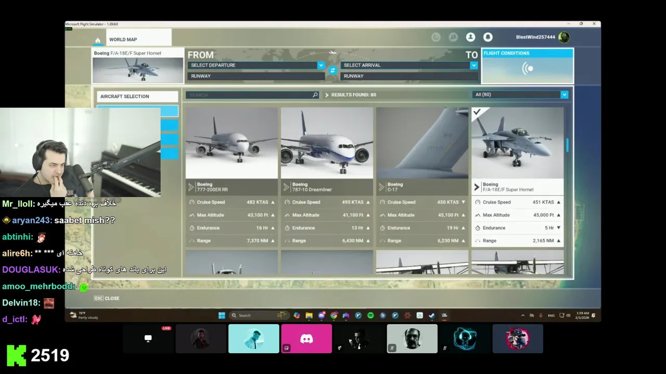Viewport: 666px width, 374px height.
Task: Click Range 7,370 NM row
Action: tap(232, 241)
